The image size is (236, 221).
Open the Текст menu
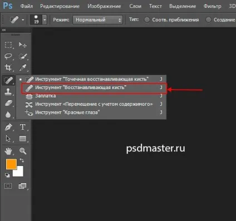click(x=155, y=6)
